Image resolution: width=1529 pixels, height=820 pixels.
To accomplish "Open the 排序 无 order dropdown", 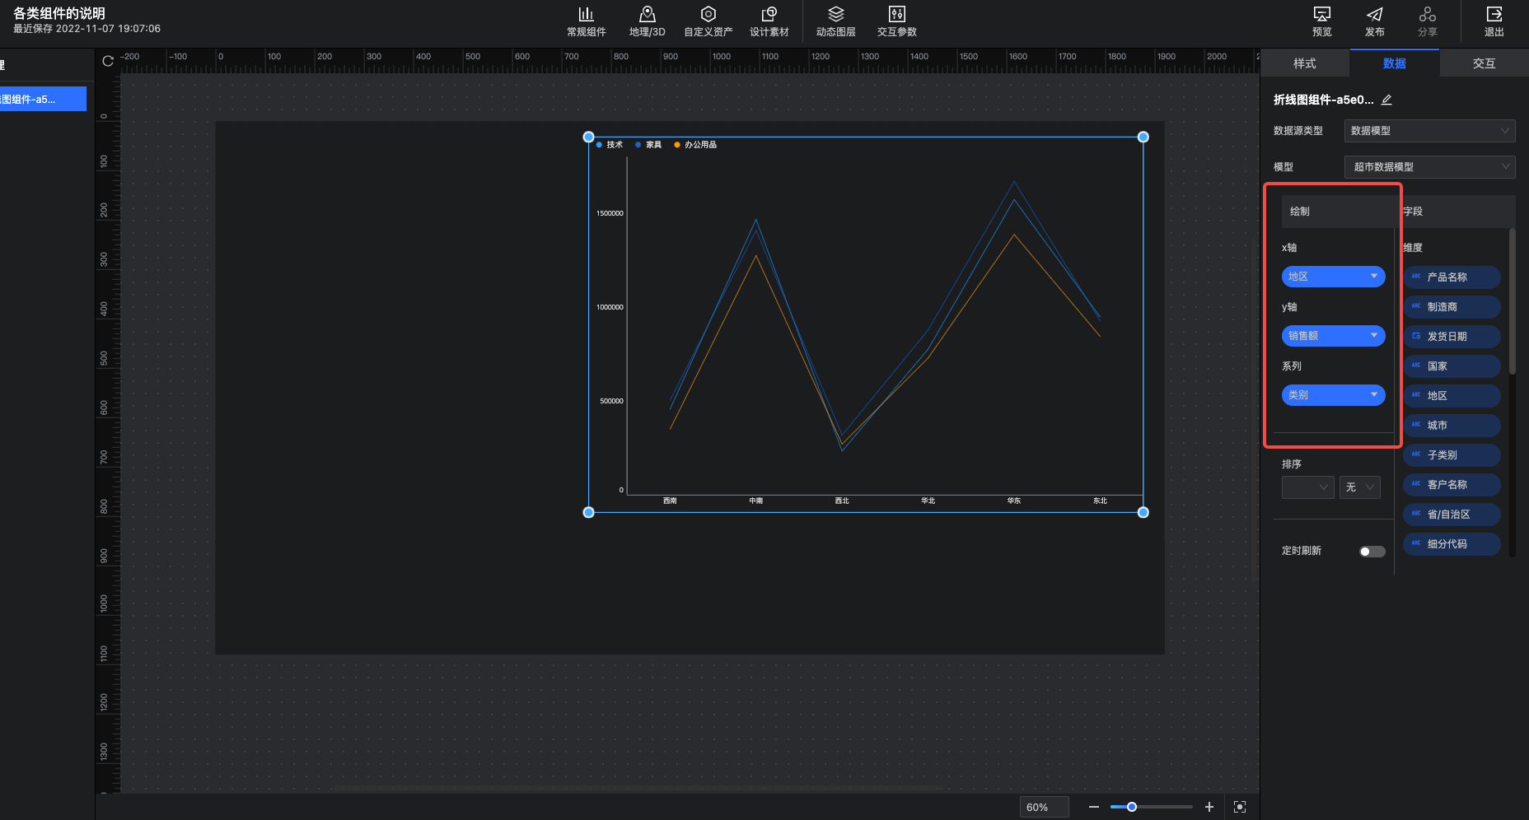I will (x=1359, y=487).
